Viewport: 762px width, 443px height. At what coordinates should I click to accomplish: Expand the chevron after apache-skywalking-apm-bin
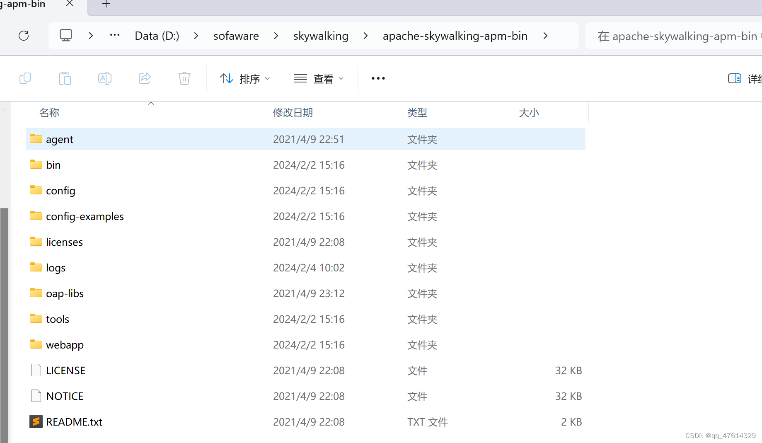546,36
